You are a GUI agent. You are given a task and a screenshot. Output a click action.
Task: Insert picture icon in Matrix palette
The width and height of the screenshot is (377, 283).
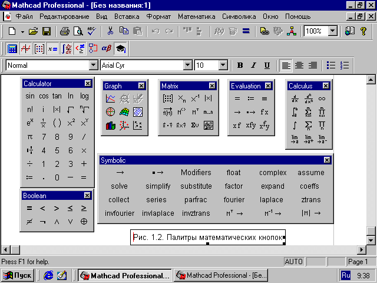pos(208,126)
